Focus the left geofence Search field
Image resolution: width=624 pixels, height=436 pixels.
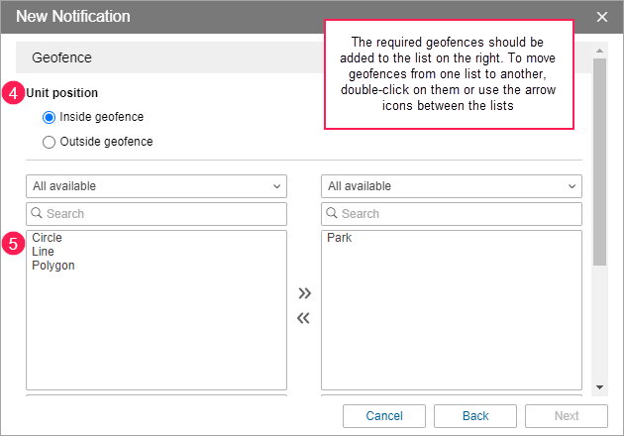tap(163, 214)
